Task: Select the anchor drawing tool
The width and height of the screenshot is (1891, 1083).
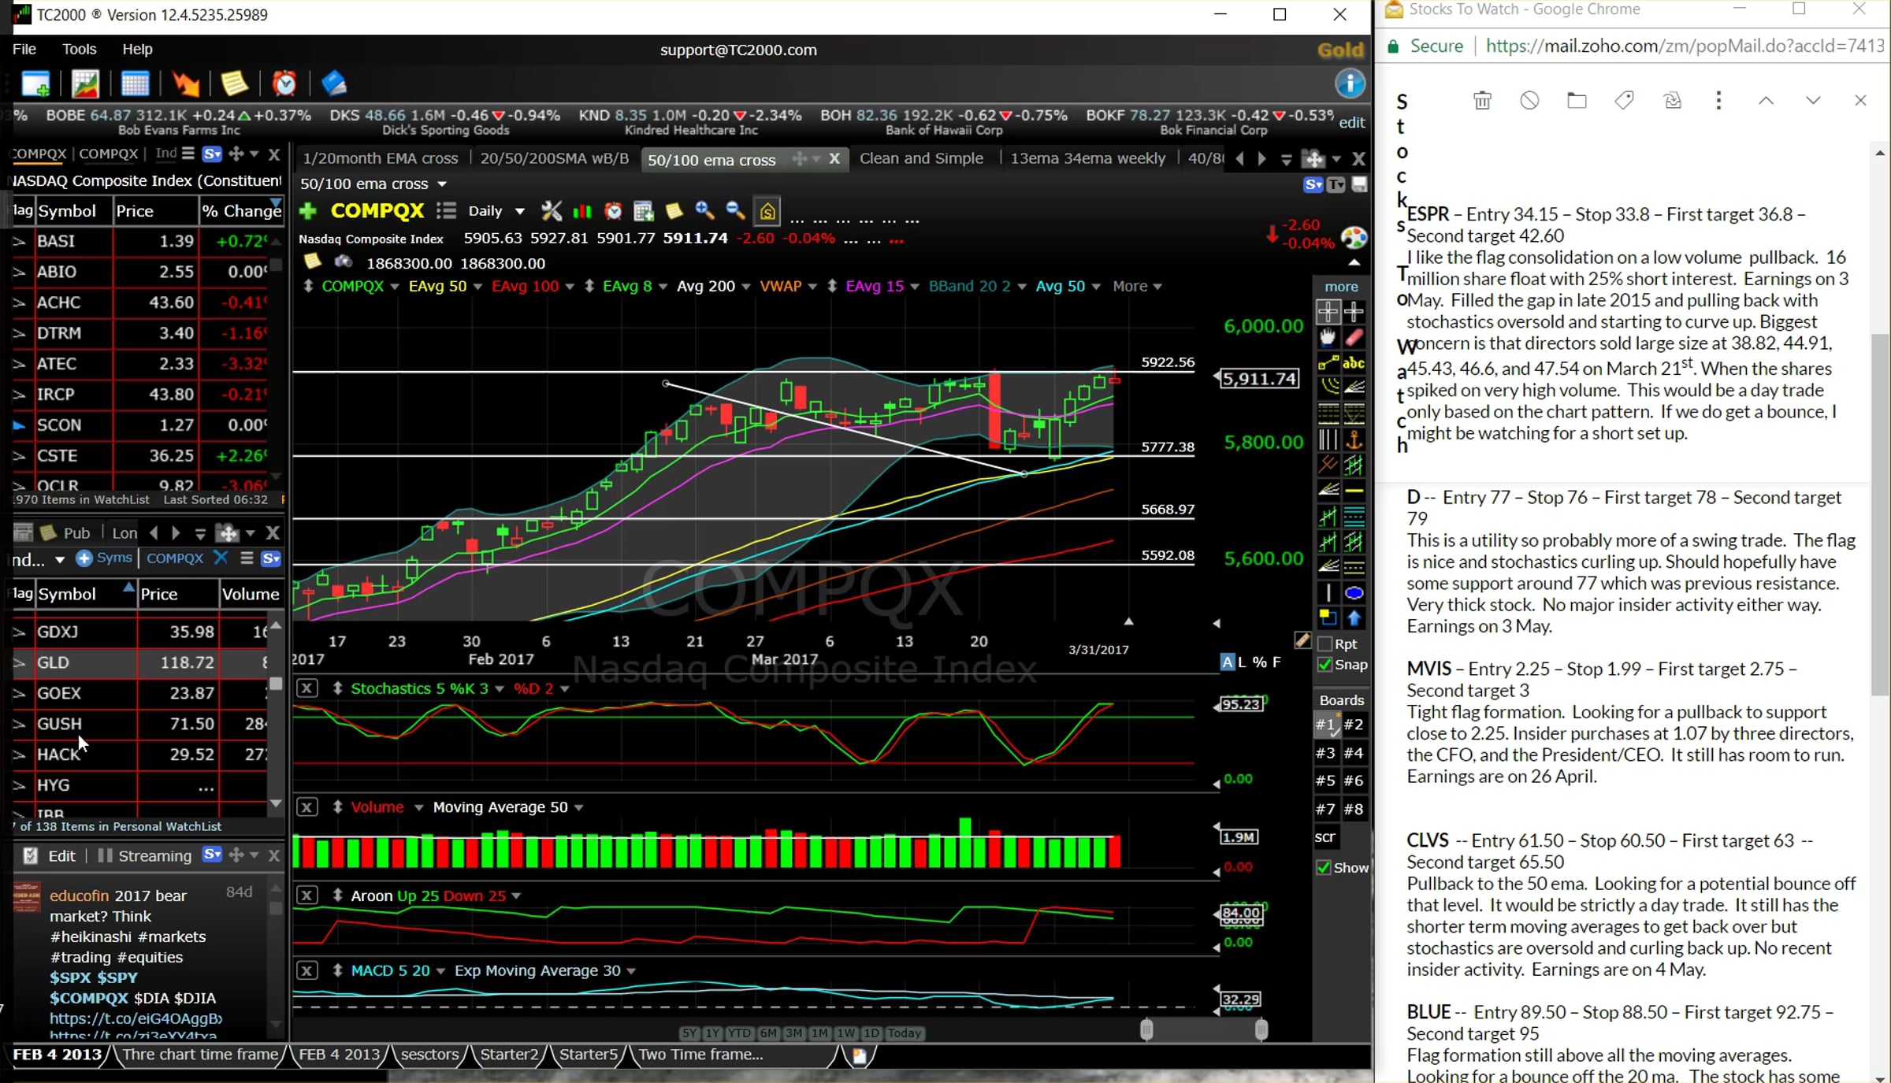Action: click(1354, 439)
